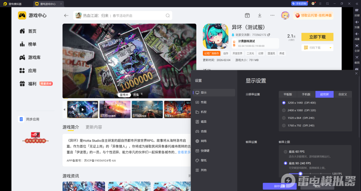The height and width of the screenshot is (191, 361).
Task: Click the 游戏中心 logo at top left
Action: click(22, 15)
